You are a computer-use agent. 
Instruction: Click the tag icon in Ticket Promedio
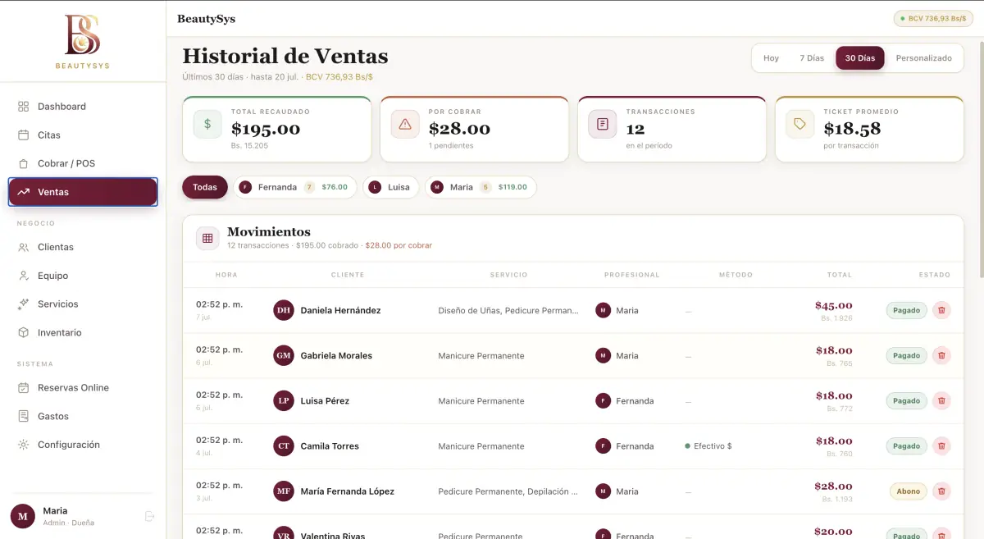(800, 124)
